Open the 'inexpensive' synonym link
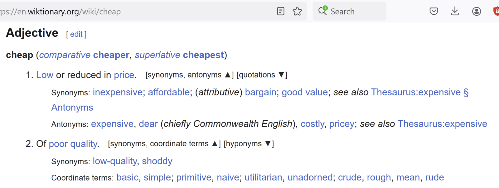Image resolution: width=499 pixels, height=188 pixels. tap(118, 92)
